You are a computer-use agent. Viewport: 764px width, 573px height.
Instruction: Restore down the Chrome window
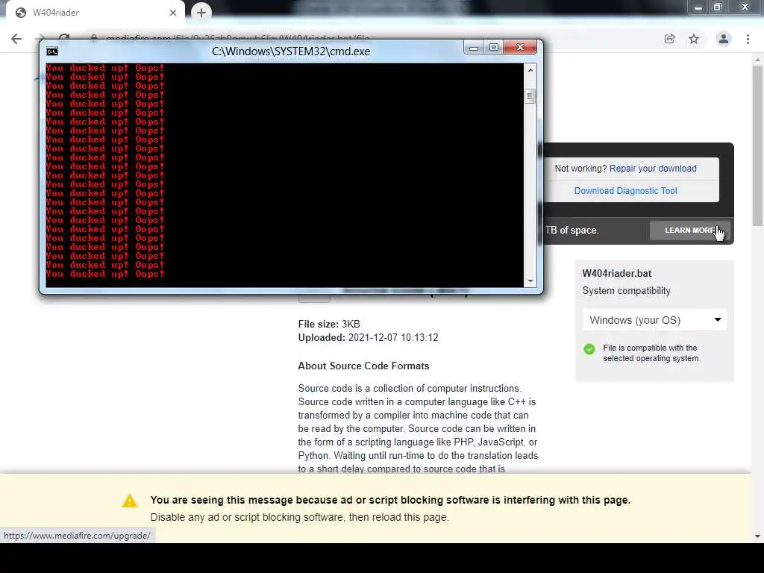718,7
